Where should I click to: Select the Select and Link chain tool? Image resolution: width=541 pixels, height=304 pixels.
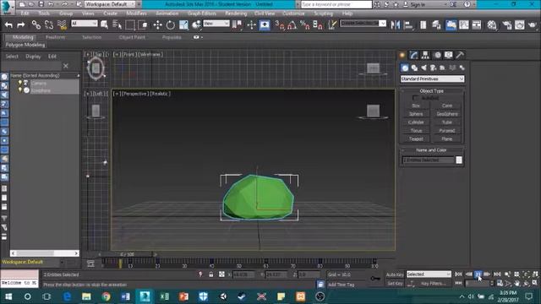click(x=36, y=24)
